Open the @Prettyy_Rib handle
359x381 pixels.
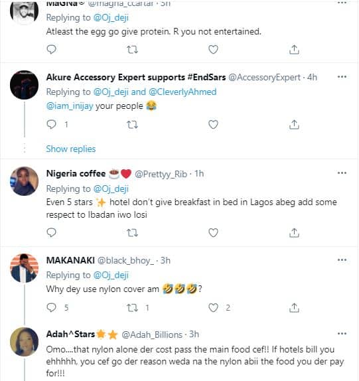pos(161,174)
